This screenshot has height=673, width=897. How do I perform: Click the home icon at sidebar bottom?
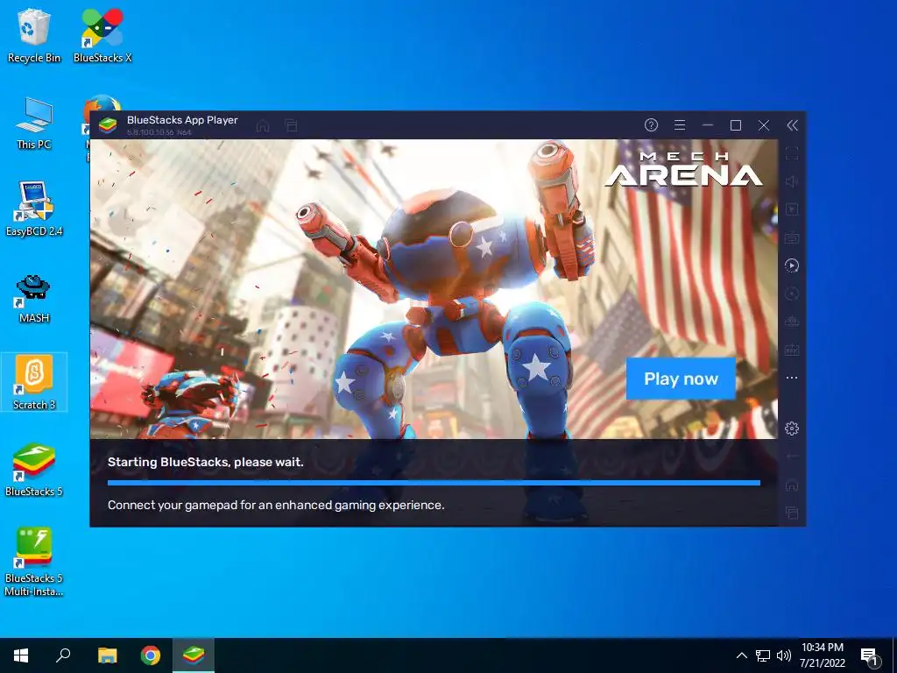pyautogui.click(x=792, y=485)
